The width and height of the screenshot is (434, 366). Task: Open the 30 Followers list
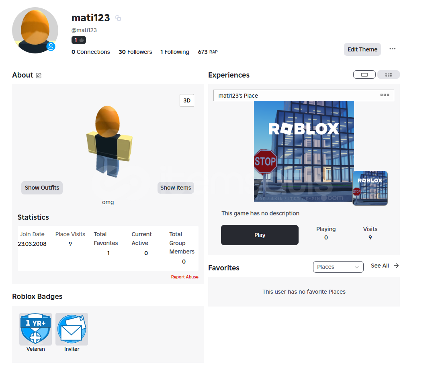point(135,52)
